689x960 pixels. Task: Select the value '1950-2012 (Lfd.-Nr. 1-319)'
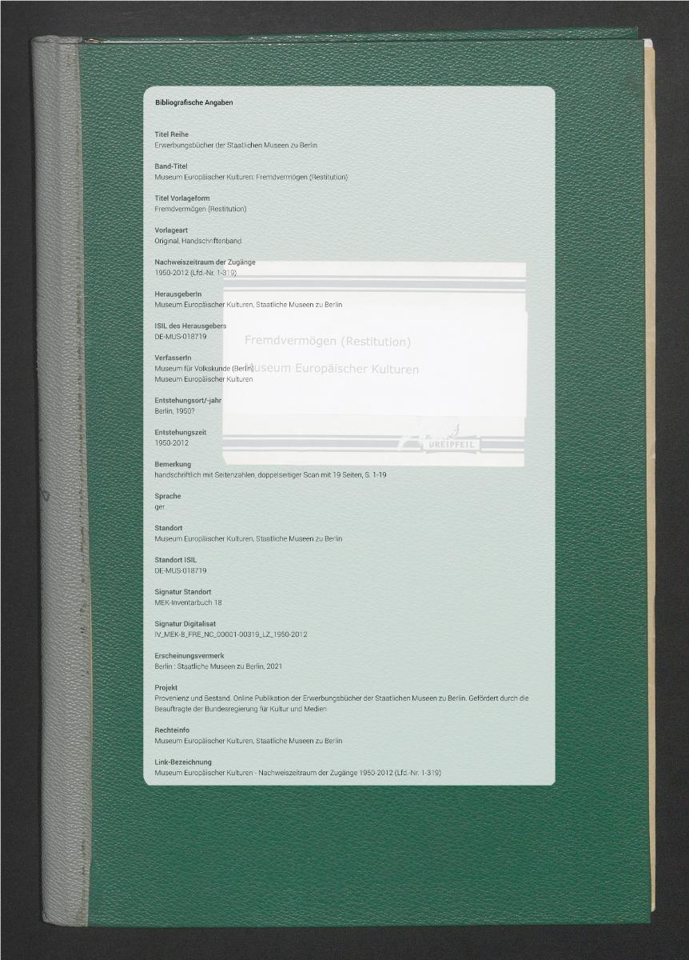click(x=195, y=273)
